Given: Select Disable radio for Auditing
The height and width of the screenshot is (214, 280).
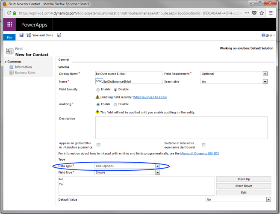Looking at the screenshot, I should (x=115, y=104).
